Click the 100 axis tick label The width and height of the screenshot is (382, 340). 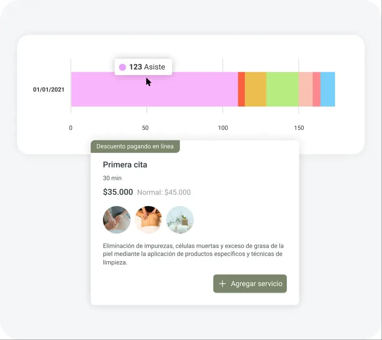(223, 128)
